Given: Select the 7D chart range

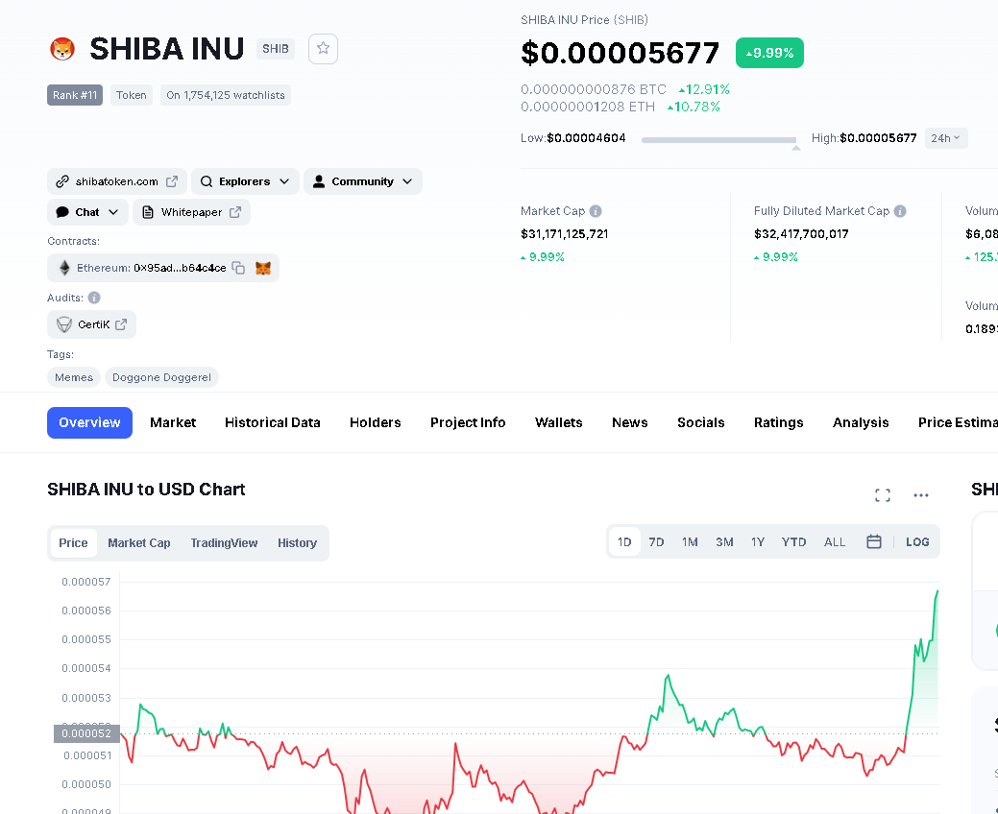Looking at the screenshot, I should click(656, 541).
